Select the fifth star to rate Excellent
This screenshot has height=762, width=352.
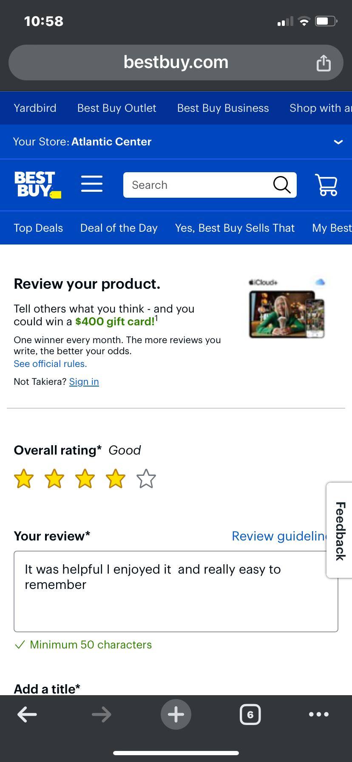[146, 478]
